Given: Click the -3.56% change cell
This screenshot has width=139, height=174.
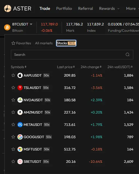Looking at the screenshot, I should point(96,88).
